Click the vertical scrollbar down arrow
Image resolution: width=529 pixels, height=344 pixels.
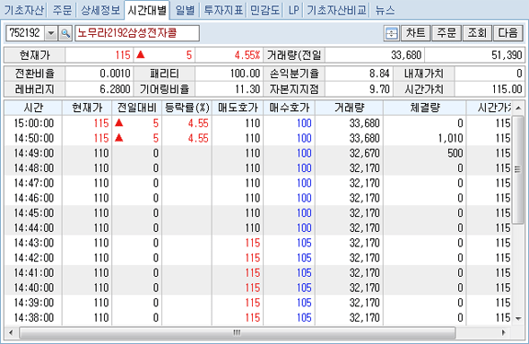click(518, 318)
